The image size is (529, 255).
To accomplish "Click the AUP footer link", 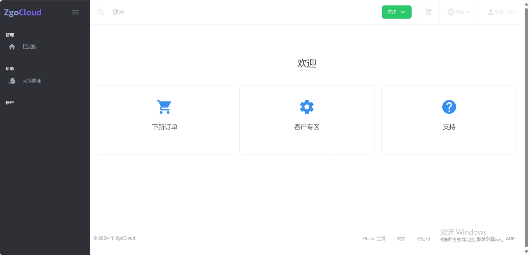I will (510, 238).
